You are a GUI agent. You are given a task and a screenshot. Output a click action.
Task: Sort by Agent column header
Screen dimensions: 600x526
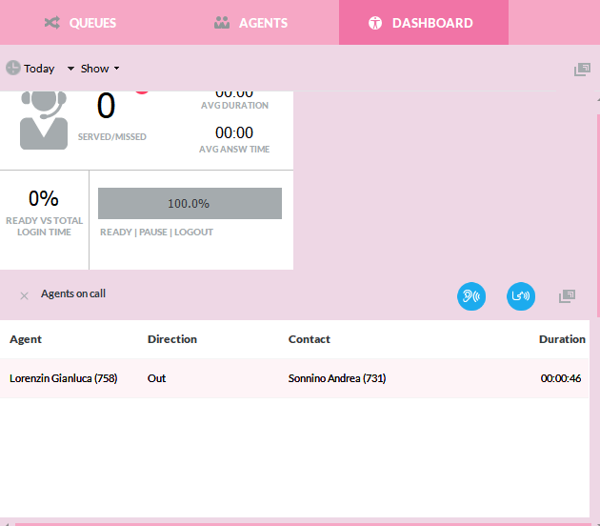coord(26,339)
